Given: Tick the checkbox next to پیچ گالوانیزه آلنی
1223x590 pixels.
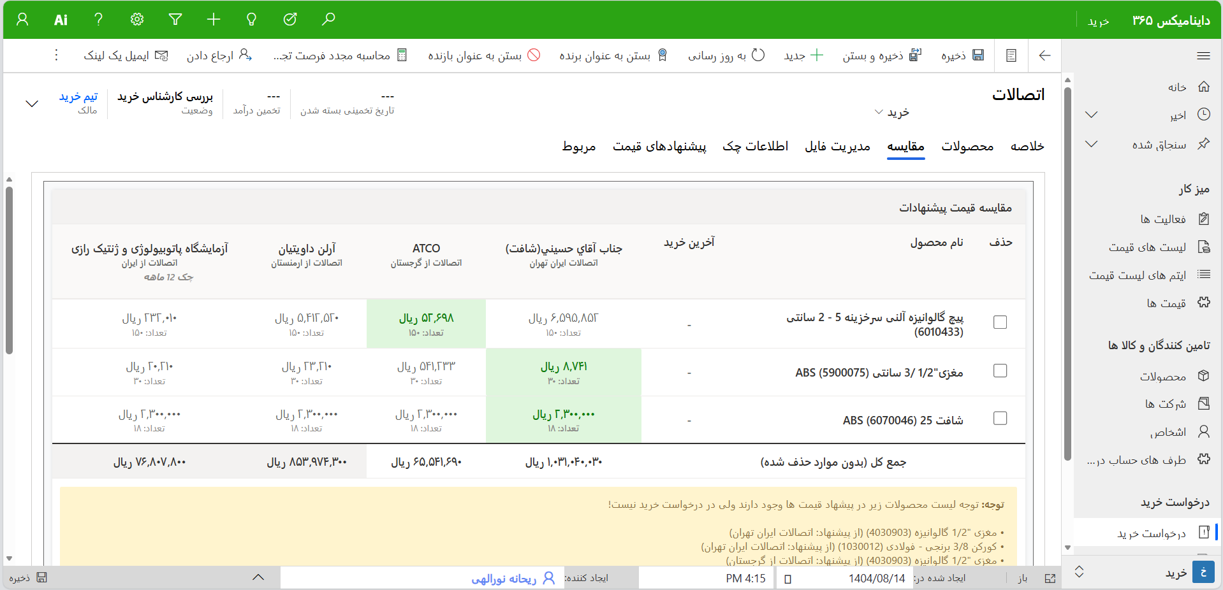Looking at the screenshot, I should [x=1000, y=322].
